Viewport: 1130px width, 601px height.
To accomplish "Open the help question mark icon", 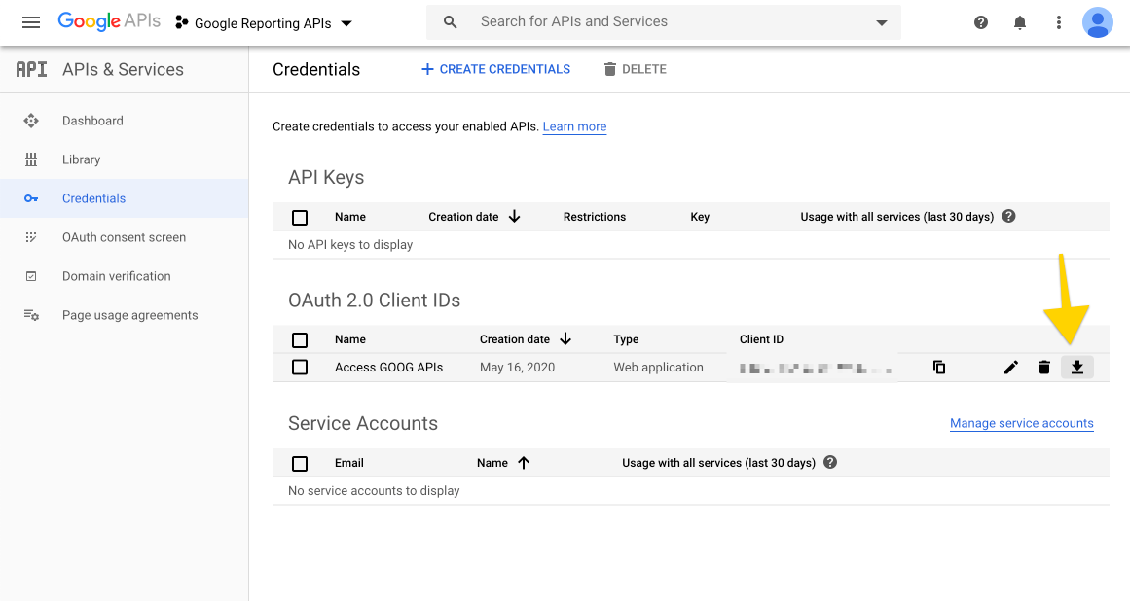I will pos(981,22).
